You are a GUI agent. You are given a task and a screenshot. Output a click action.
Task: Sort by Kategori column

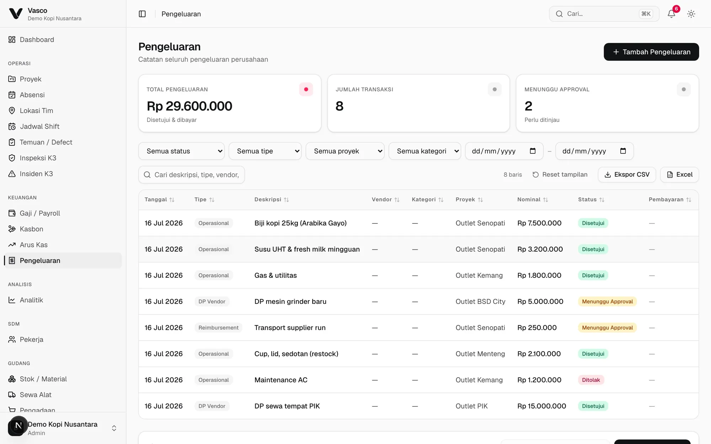click(x=428, y=200)
